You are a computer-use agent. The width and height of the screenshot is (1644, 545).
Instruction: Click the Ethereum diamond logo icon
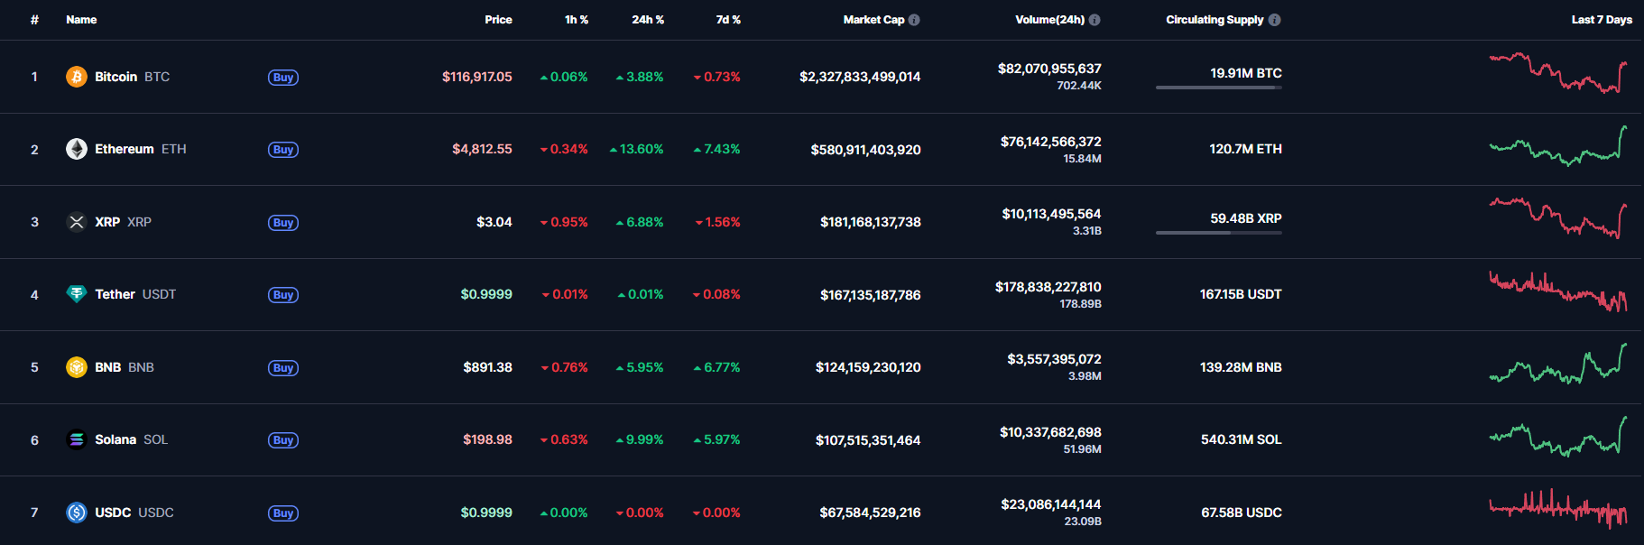(77, 149)
